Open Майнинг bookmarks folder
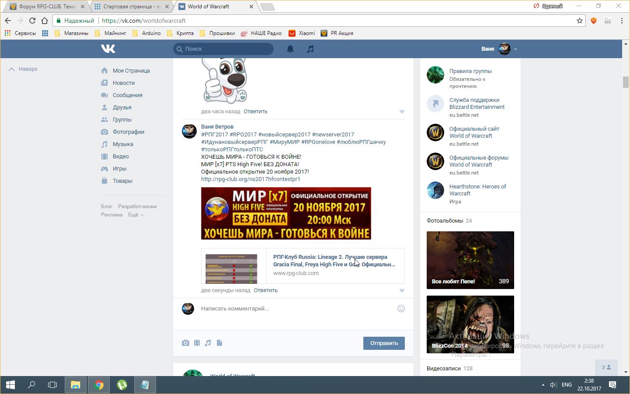This screenshot has height=394, width=630. (110, 33)
